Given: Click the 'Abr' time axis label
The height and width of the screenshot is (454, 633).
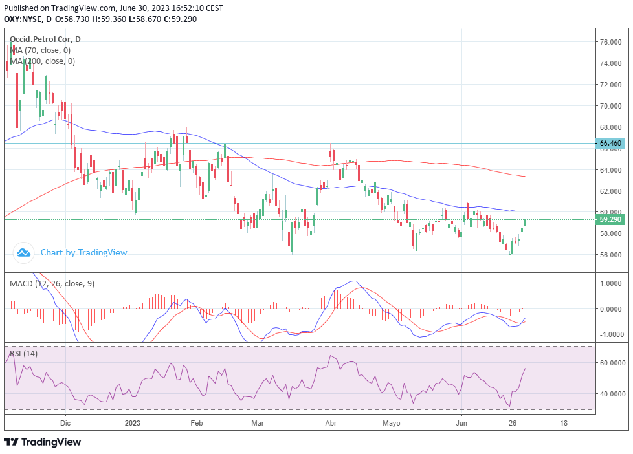Looking at the screenshot, I should (331, 423).
